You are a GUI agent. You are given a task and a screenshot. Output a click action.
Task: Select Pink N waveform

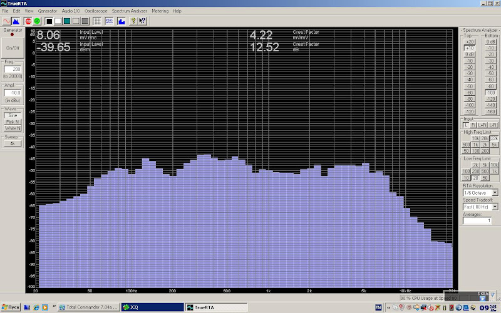click(x=13, y=121)
